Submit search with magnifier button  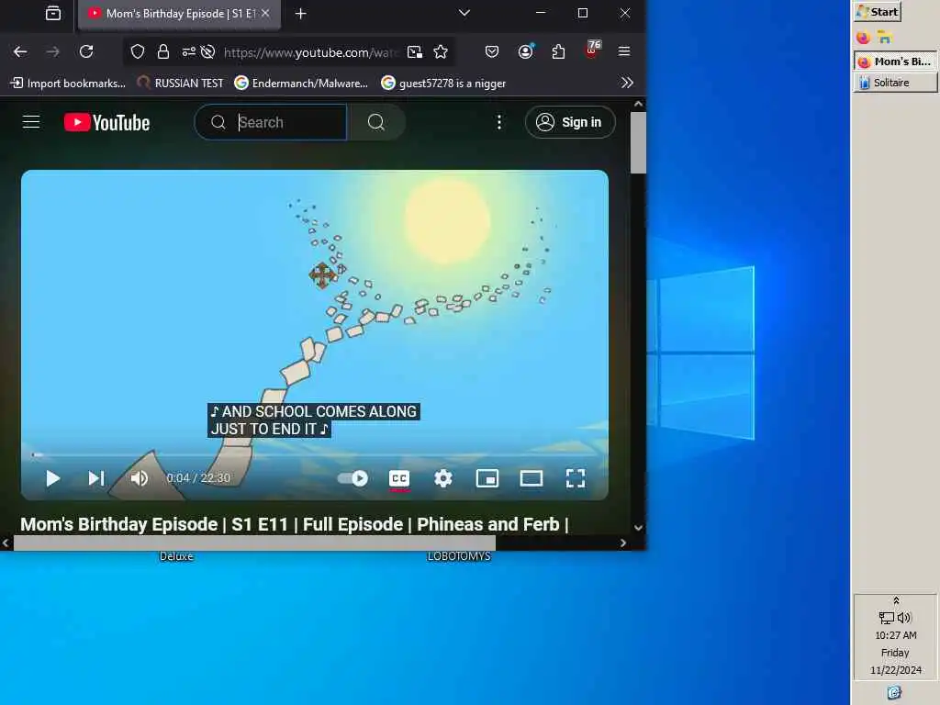click(x=376, y=122)
